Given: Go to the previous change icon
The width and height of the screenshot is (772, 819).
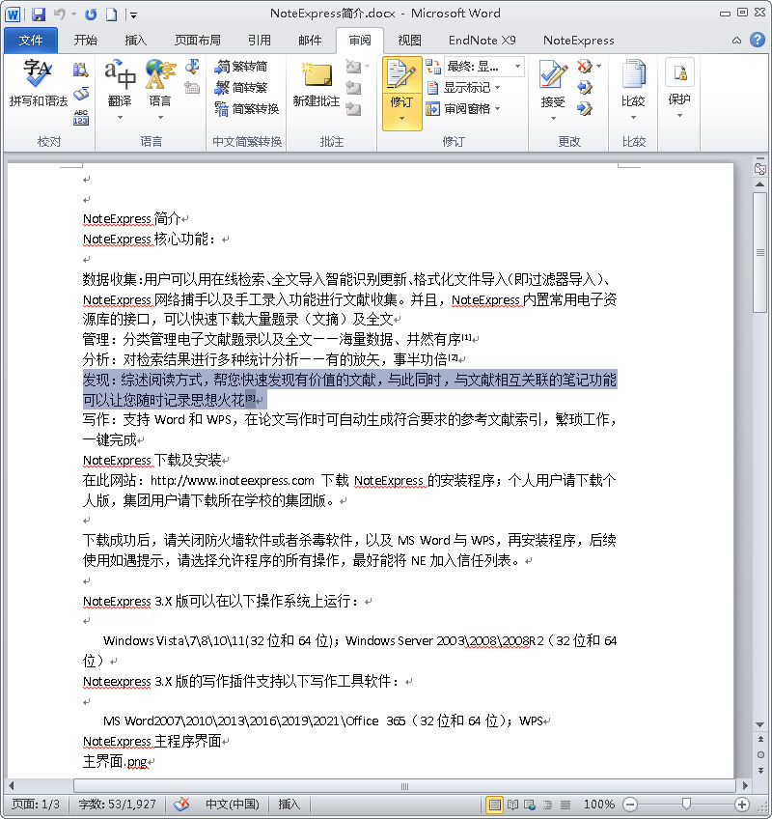Looking at the screenshot, I should [585, 88].
